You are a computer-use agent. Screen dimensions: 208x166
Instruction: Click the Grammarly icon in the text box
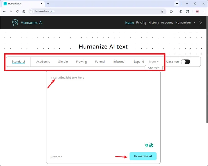(151, 146)
